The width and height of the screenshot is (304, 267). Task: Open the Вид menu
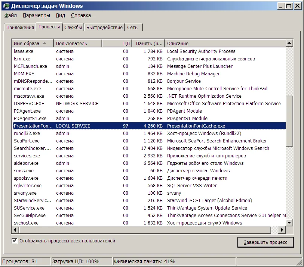[x=61, y=16]
